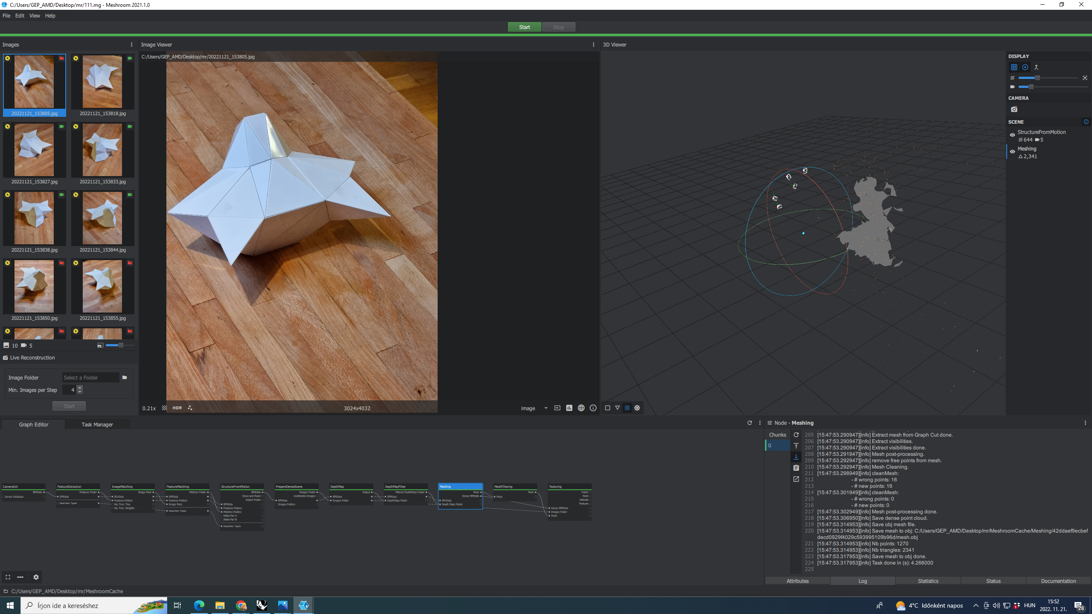This screenshot has width=1092, height=614.
Task: Click the globe icon in Image Viewer
Action: pos(581,408)
